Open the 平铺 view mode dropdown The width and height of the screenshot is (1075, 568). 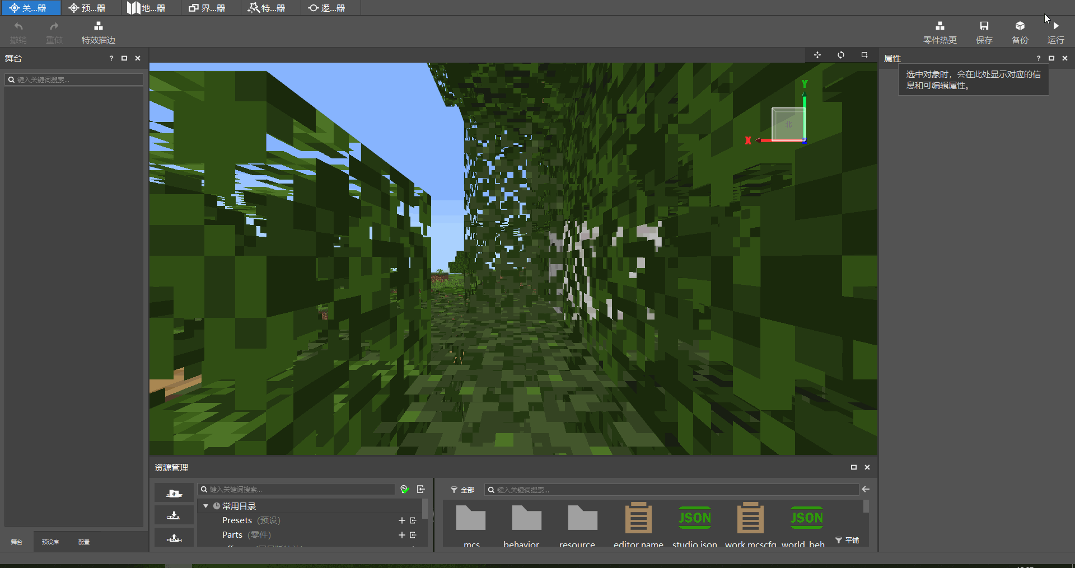pos(847,540)
